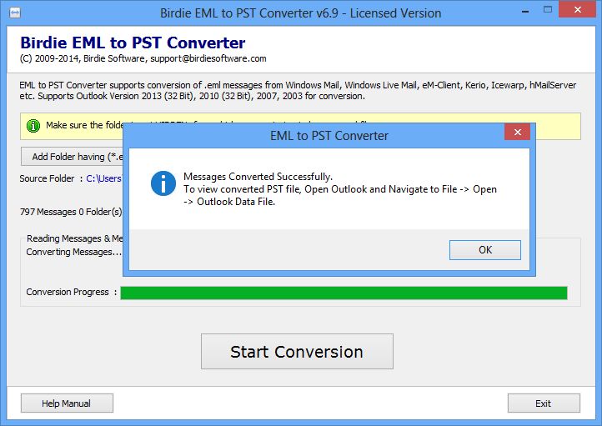
Task: Click OK in the conversion success dialog
Action: click(x=485, y=250)
